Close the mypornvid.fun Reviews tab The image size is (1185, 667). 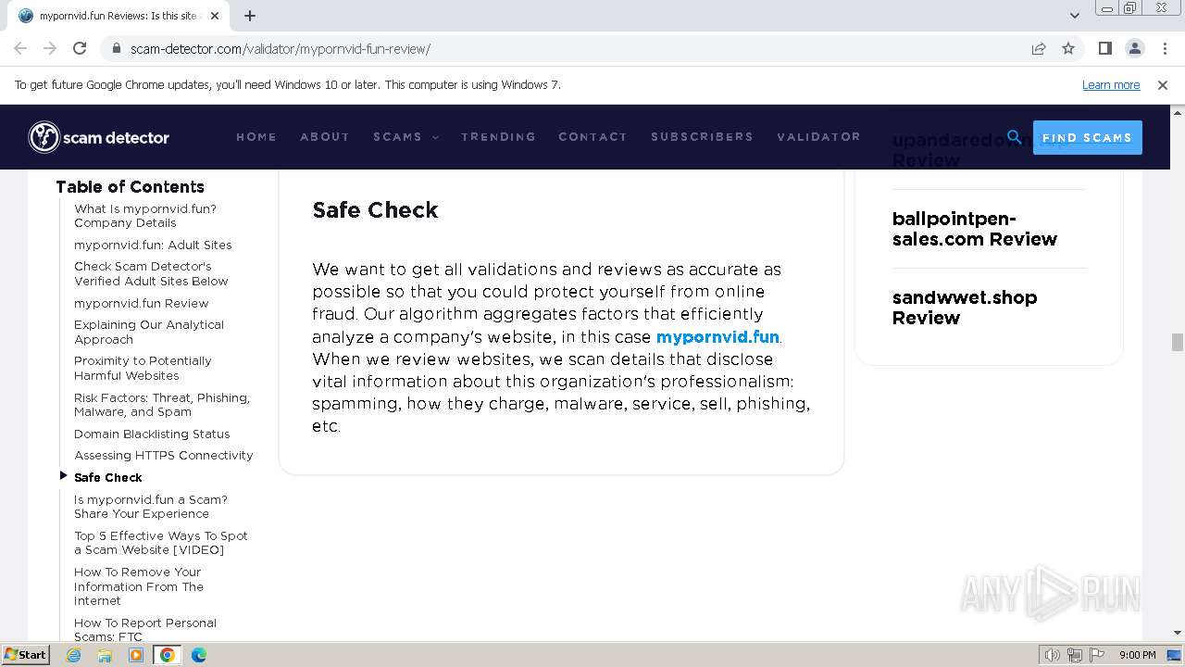tap(215, 16)
